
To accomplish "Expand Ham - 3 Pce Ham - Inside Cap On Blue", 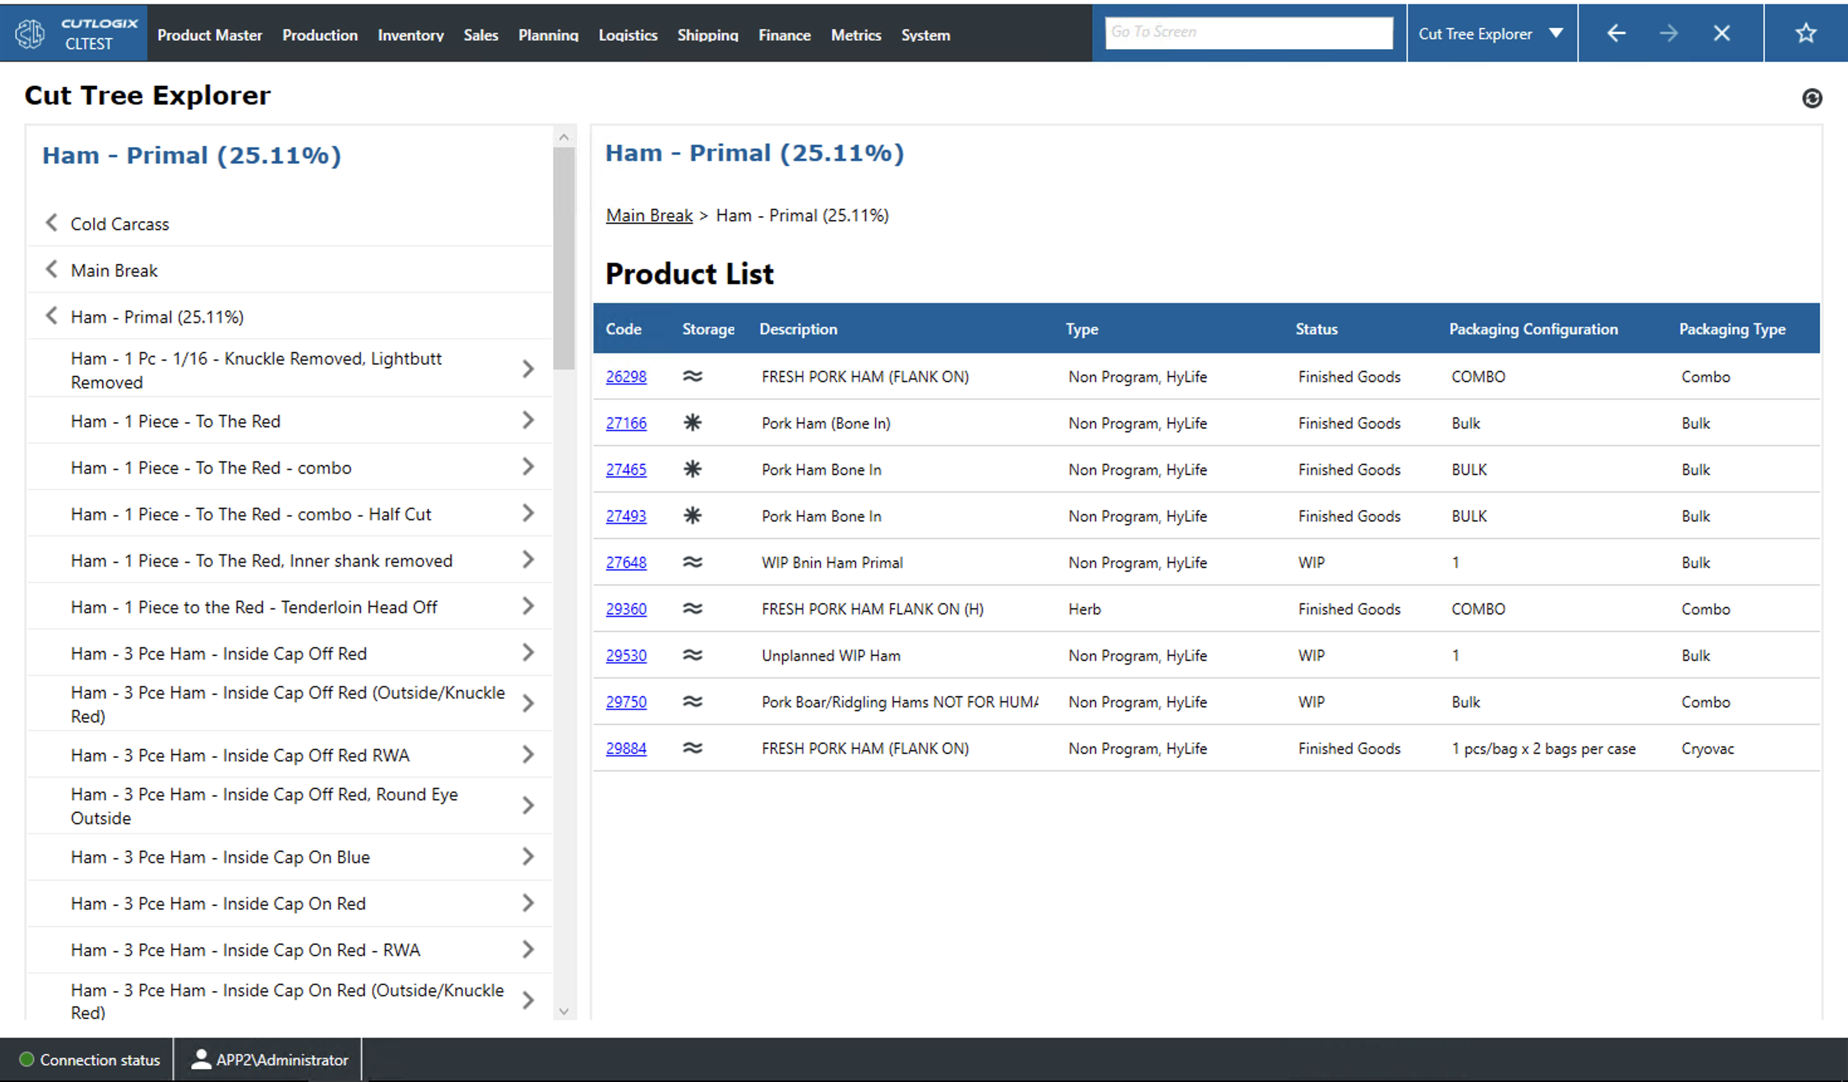I will pos(528,856).
